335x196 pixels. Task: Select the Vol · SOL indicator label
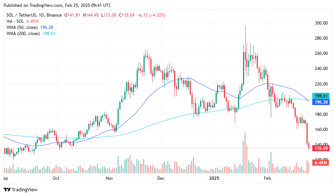point(15,21)
